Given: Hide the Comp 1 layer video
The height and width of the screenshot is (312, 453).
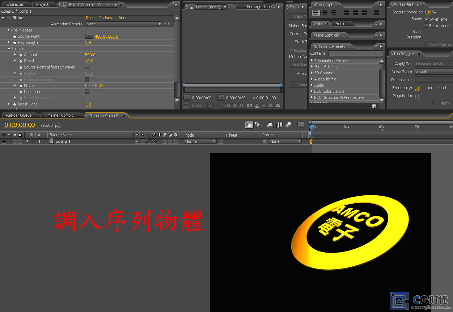Looking at the screenshot, I should click(x=4, y=141).
